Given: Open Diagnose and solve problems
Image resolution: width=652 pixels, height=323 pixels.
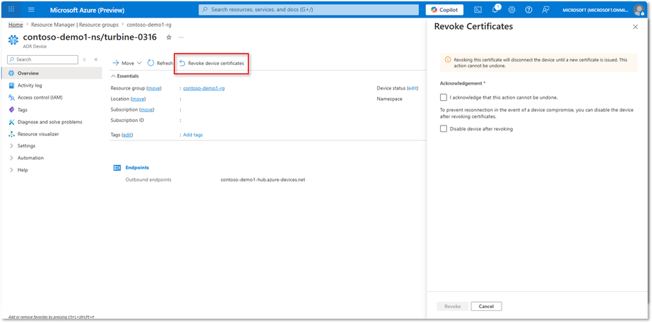Looking at the screenshot, I should pos(51,122).
